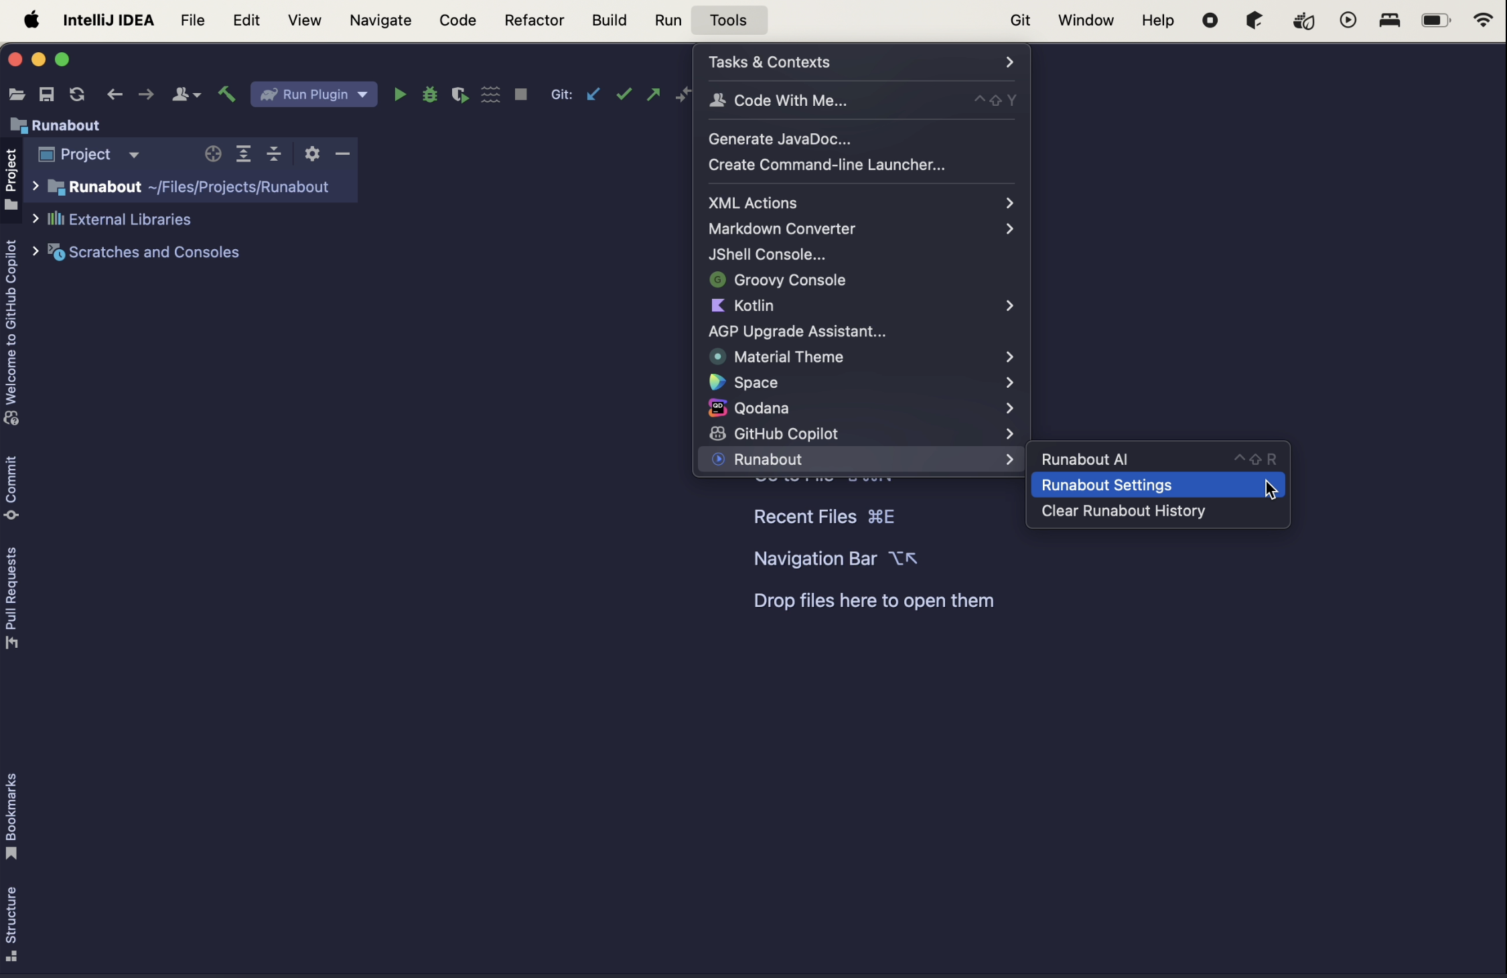Stop the running process square icon
The image size is (1507, 978).
521,94
